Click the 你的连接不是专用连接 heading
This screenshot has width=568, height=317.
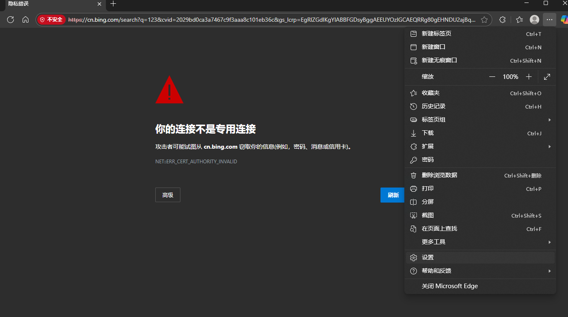tap(206, 129)
